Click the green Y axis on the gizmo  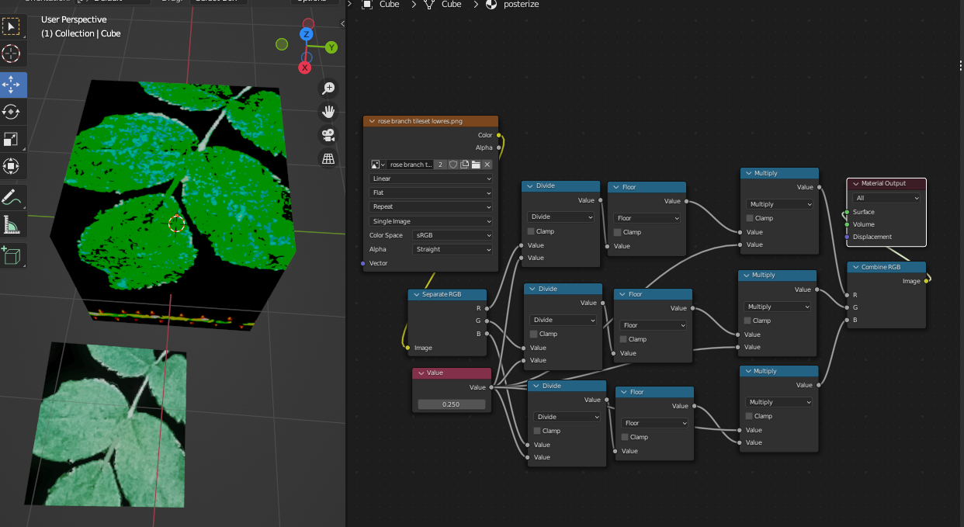pos(331,47)
